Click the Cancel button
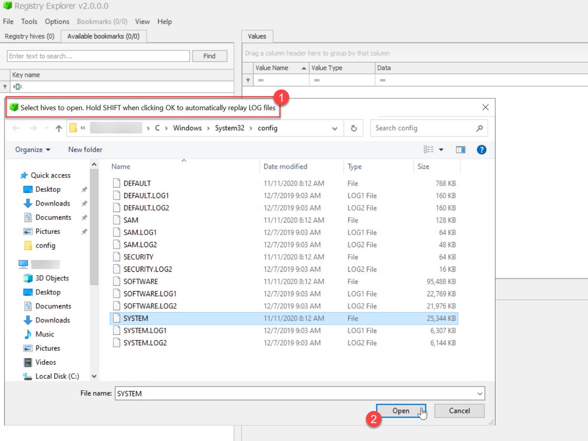This screenshot has height=441, width=588. (x=459, y=411)
